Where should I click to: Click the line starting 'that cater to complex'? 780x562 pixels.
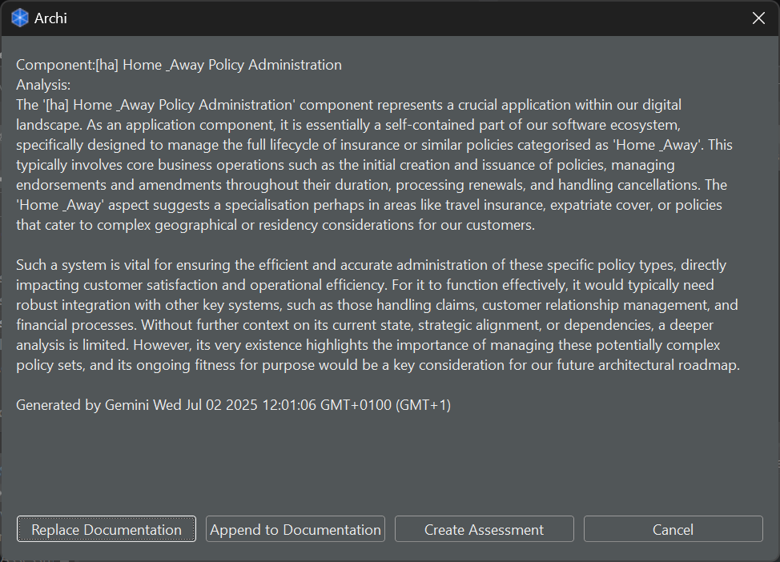(275, 225)
